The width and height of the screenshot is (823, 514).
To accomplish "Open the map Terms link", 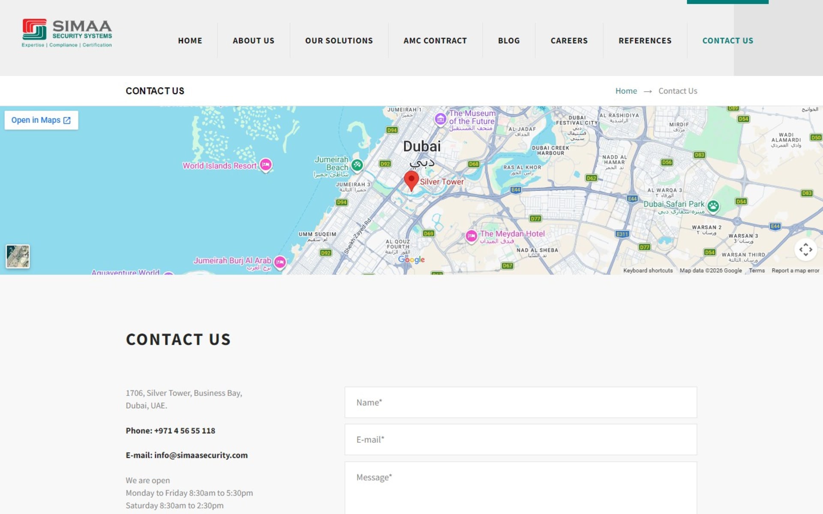I will tap(757, 271).
